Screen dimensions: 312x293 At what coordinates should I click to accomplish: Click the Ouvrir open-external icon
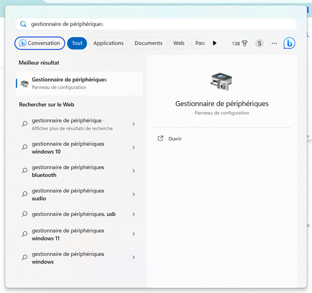(160, 138)
